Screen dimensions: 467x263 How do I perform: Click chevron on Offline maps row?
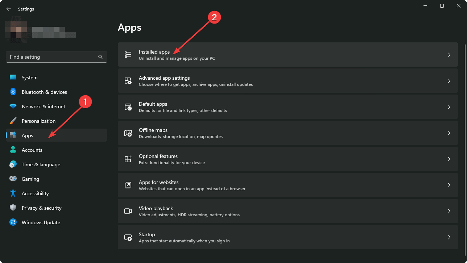[x=449, y=133]
